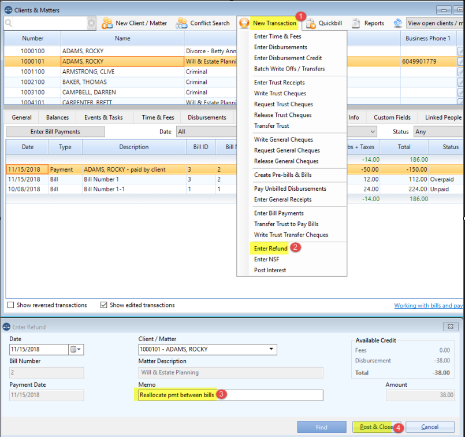Choose Create Pre-bills & Bills

click(x=282, y=175)
